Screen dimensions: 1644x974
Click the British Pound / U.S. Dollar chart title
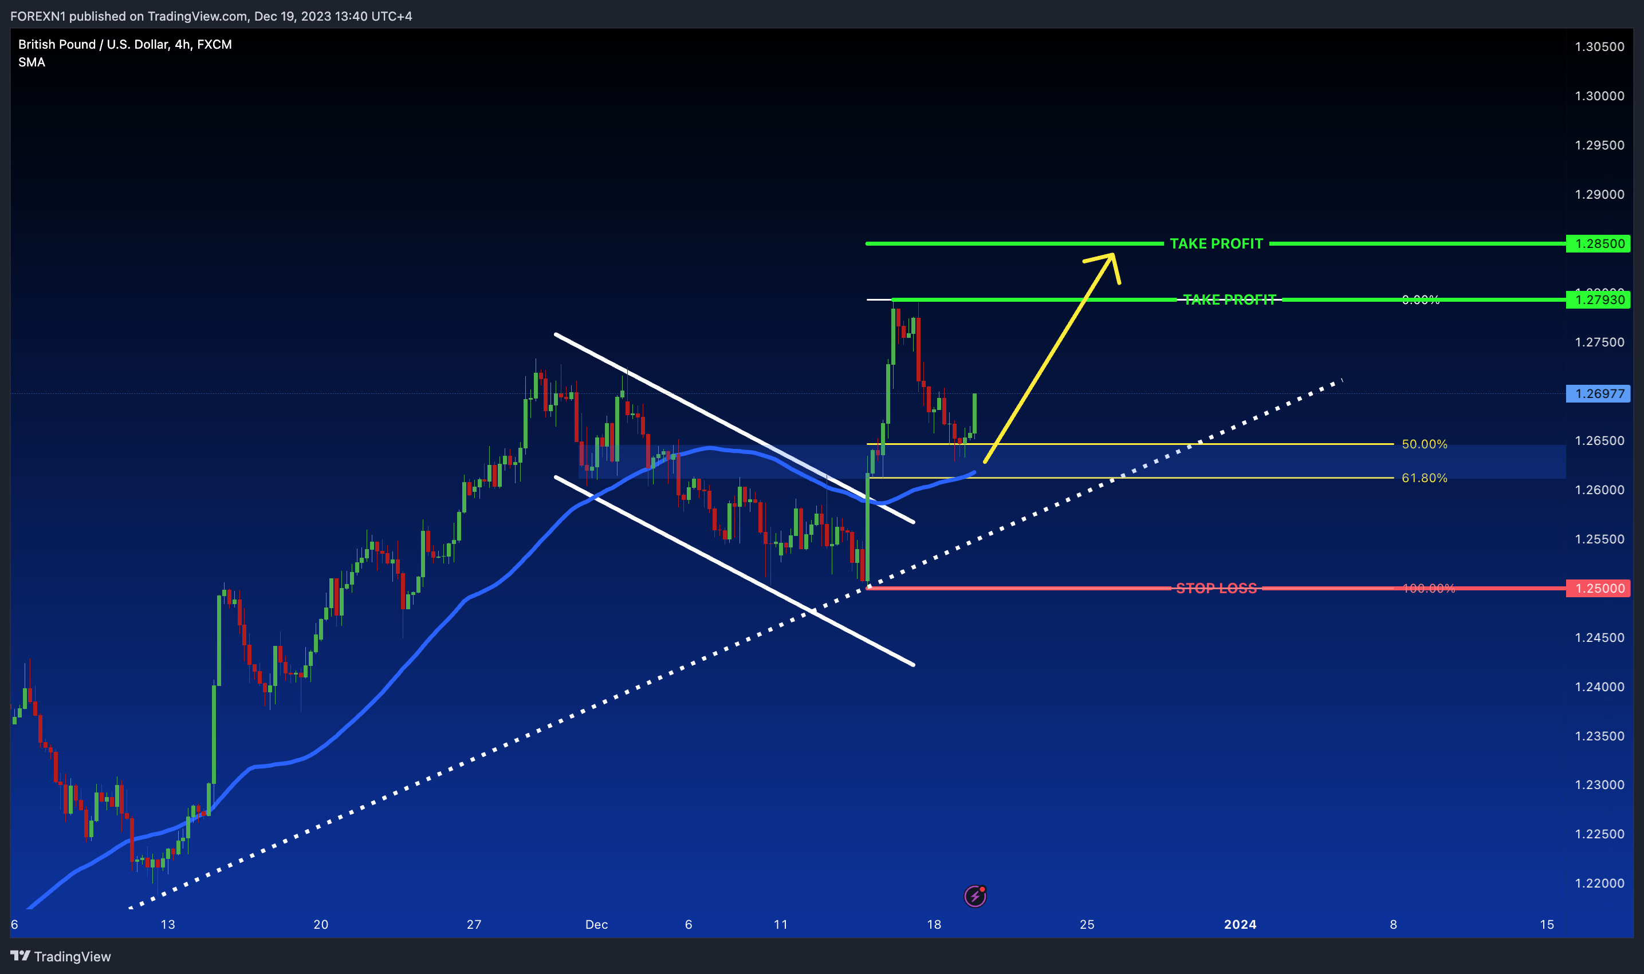(125, 44)
